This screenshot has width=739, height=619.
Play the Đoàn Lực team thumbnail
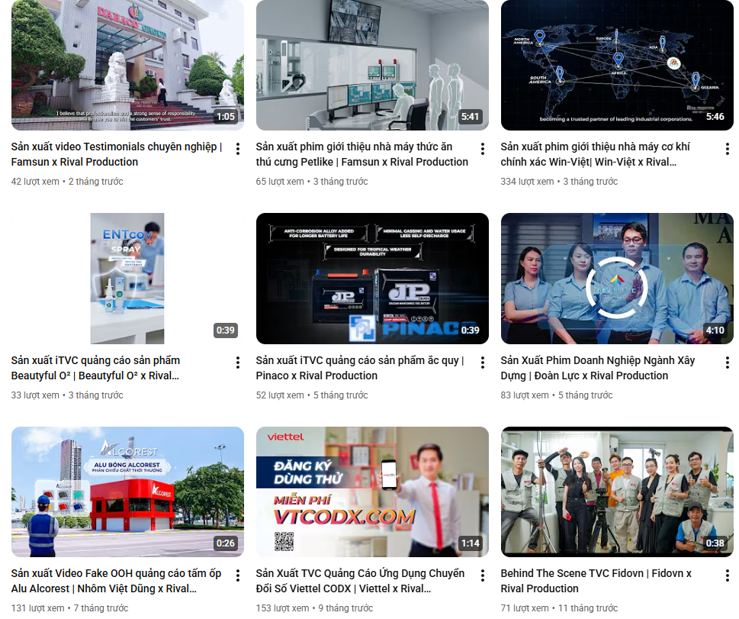(617, 279)
